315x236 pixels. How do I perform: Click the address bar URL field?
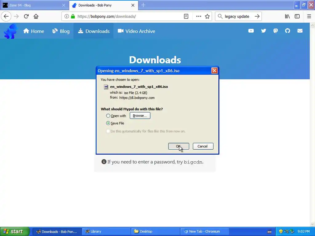[129, 17]
